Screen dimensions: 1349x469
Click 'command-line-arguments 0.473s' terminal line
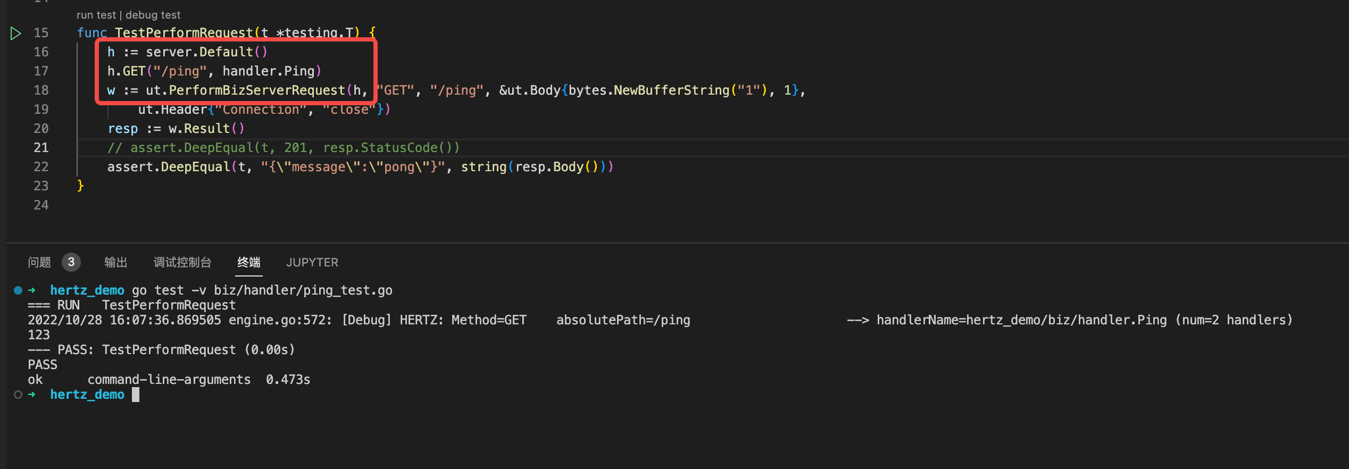(x=199, y=380)
